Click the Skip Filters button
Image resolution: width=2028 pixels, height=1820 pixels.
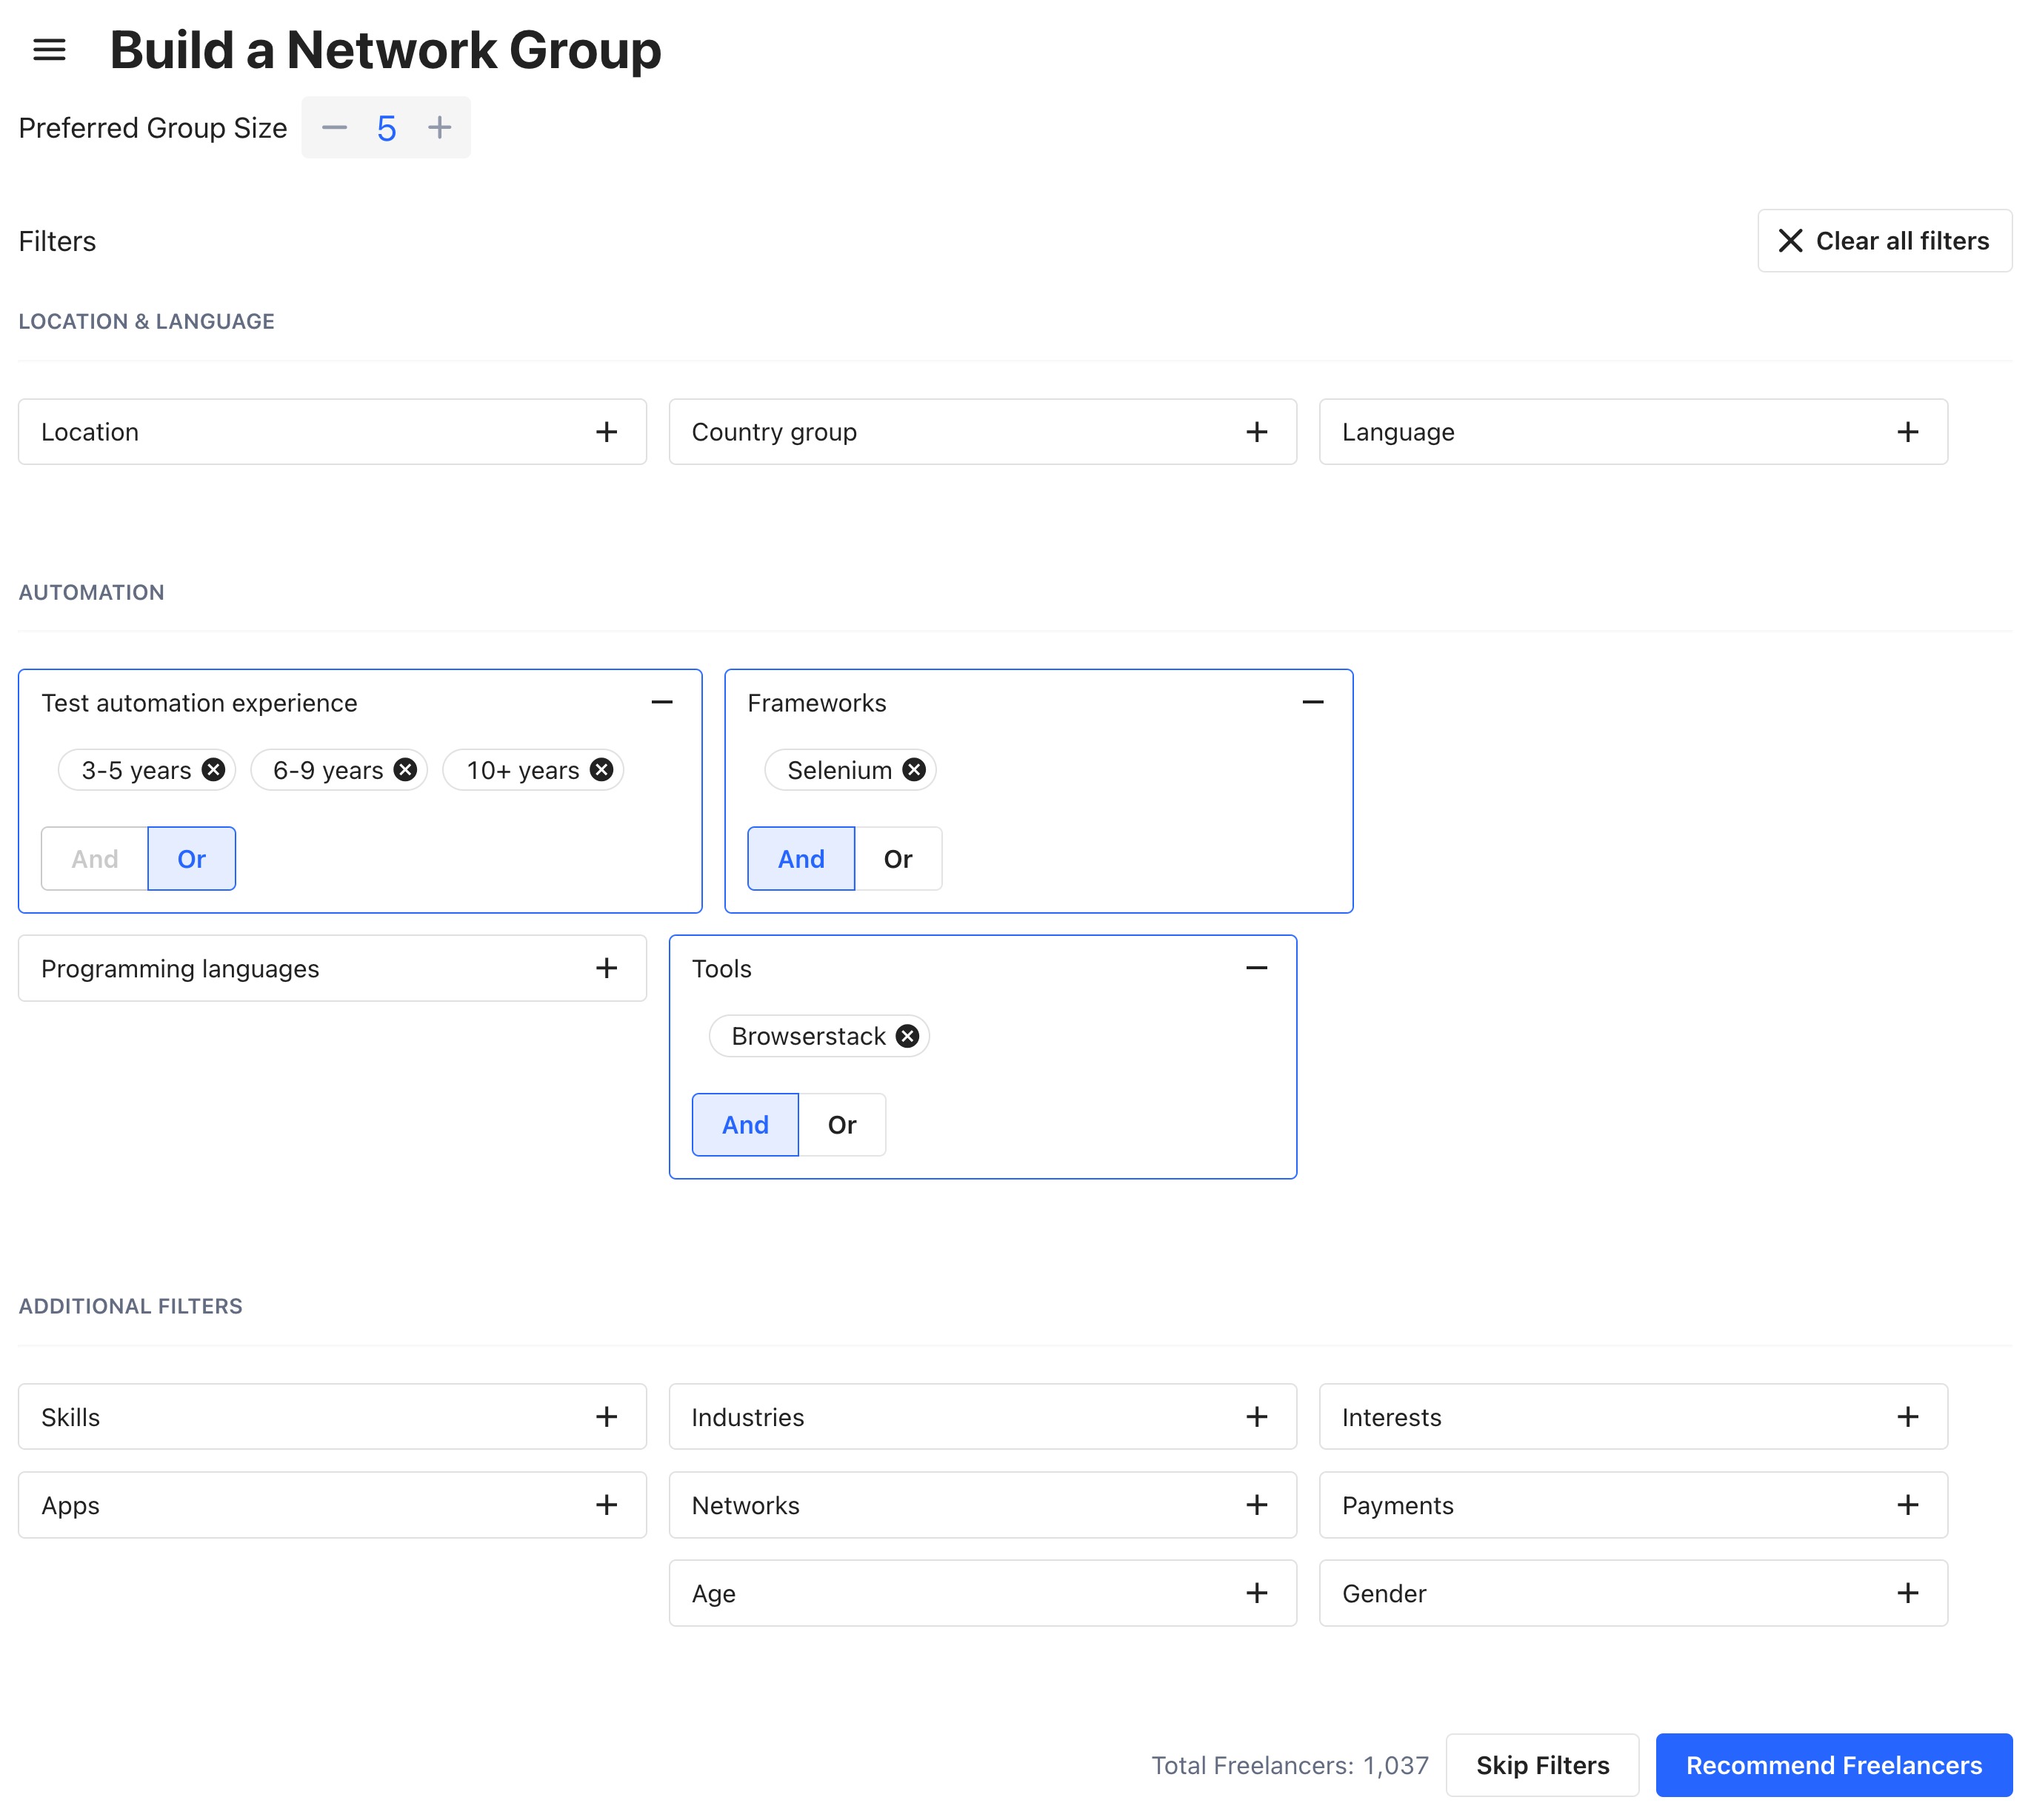click(1542, 1765)
